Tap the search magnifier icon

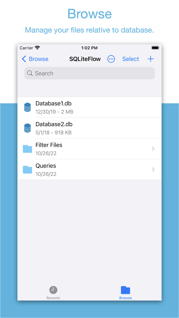click(x=30, y=73)
